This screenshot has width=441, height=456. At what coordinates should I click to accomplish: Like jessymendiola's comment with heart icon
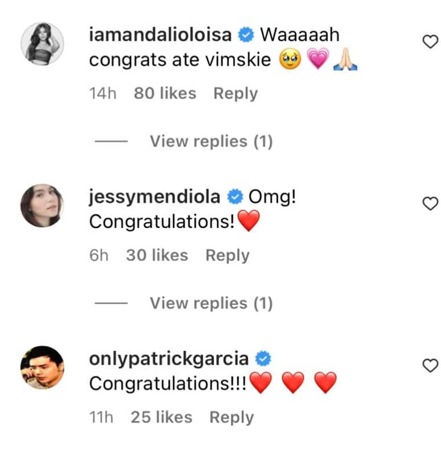click(430, 203)
